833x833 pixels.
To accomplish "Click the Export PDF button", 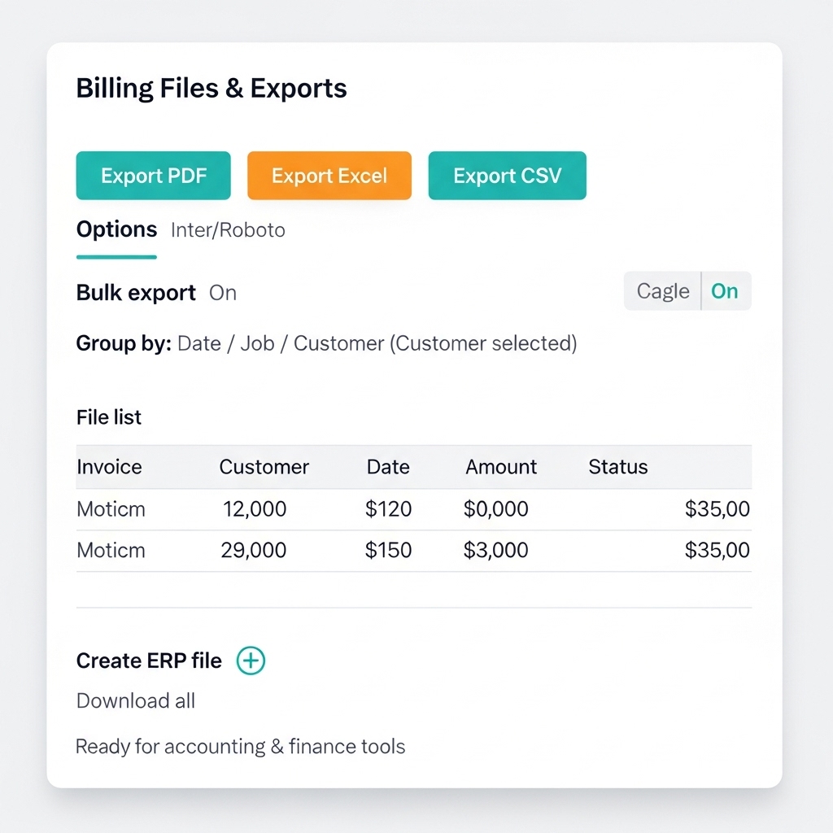I will pyautogui.click(x=154, y=176).
